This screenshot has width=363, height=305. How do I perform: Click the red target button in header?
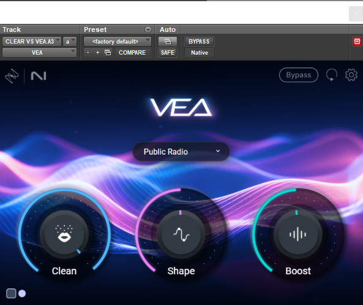[357, 42]
